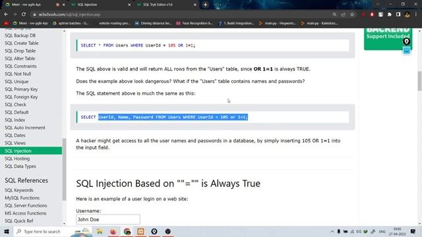Reload the page with the refresh icon
422x237 pixels.
(x=24, y=14)
